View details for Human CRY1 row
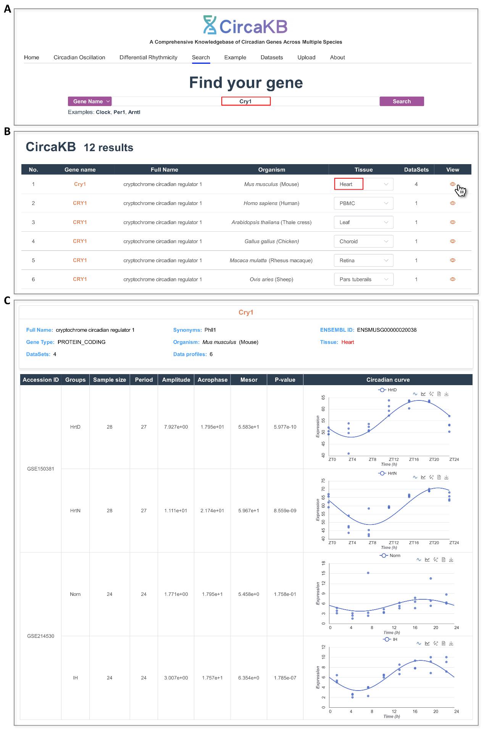This screenshot has width=484, height=731. tap(452, 203)
